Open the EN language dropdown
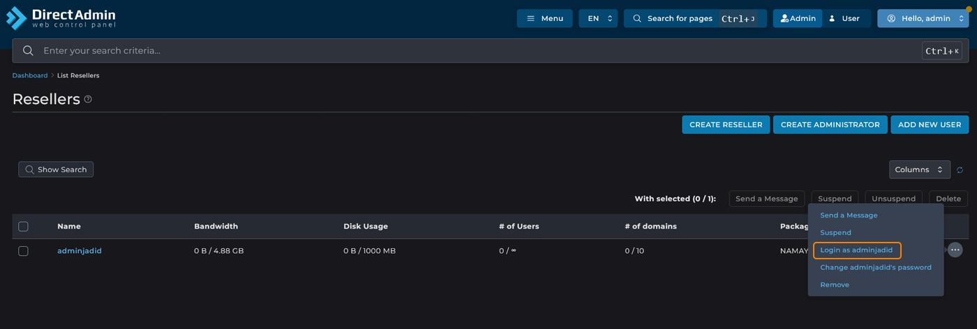 (598, 19)
